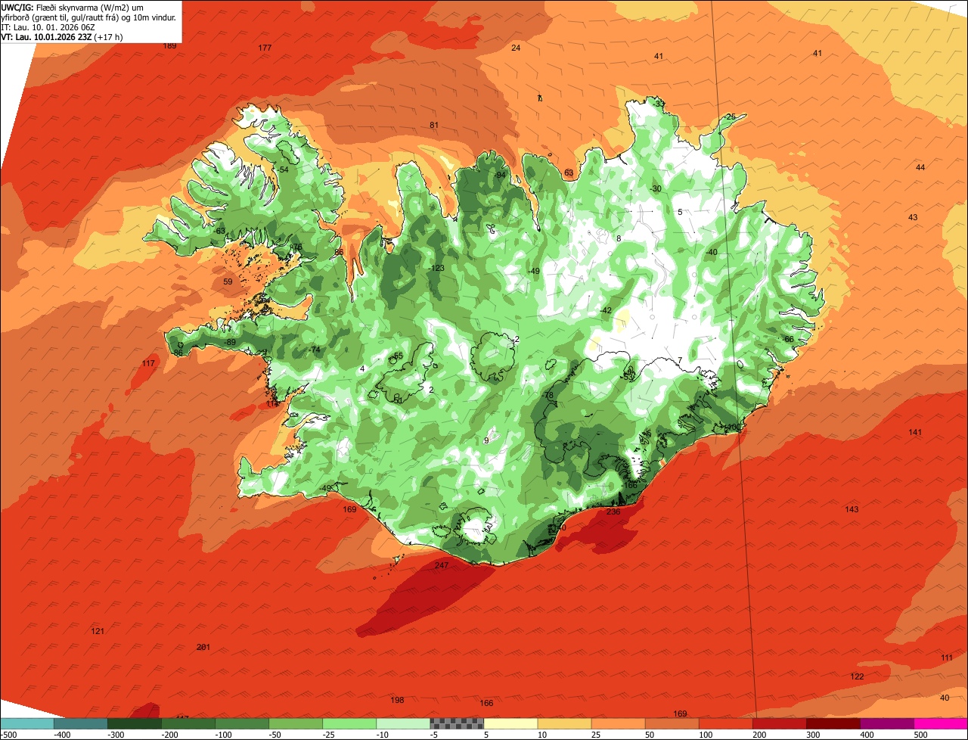Image resolution: width=968 pixels, height=740 pixels.
Task: Click the header title line 'UWC/IG: Flæði skynvarma'
Action: [x=72, y=7]
